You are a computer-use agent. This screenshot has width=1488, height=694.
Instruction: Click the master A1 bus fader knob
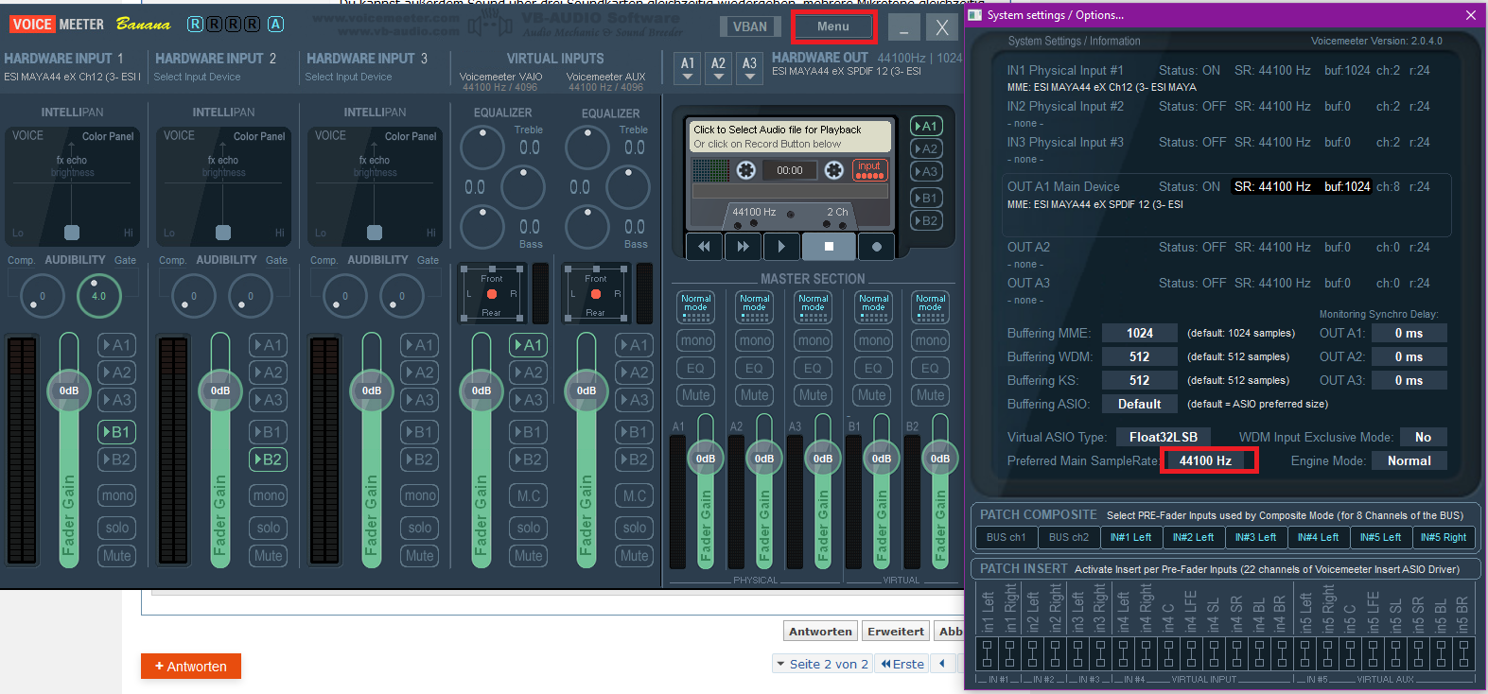[x=706, y=459]
